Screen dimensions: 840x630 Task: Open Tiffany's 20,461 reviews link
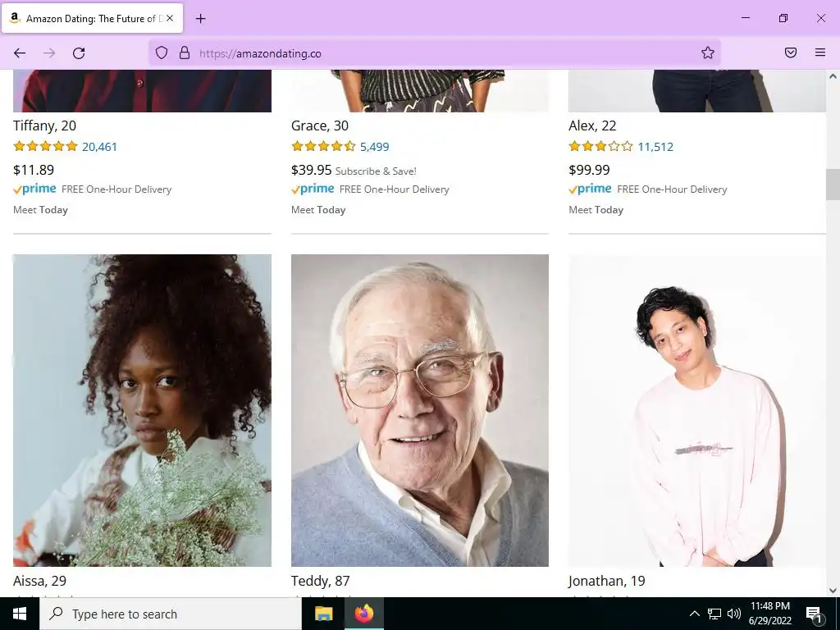click(x=99, y=147)
